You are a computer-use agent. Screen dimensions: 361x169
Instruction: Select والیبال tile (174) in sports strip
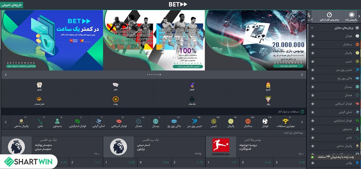231,122
